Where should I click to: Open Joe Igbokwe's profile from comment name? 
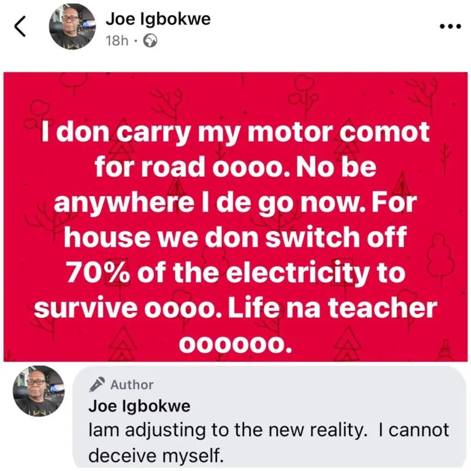[139, 406]
